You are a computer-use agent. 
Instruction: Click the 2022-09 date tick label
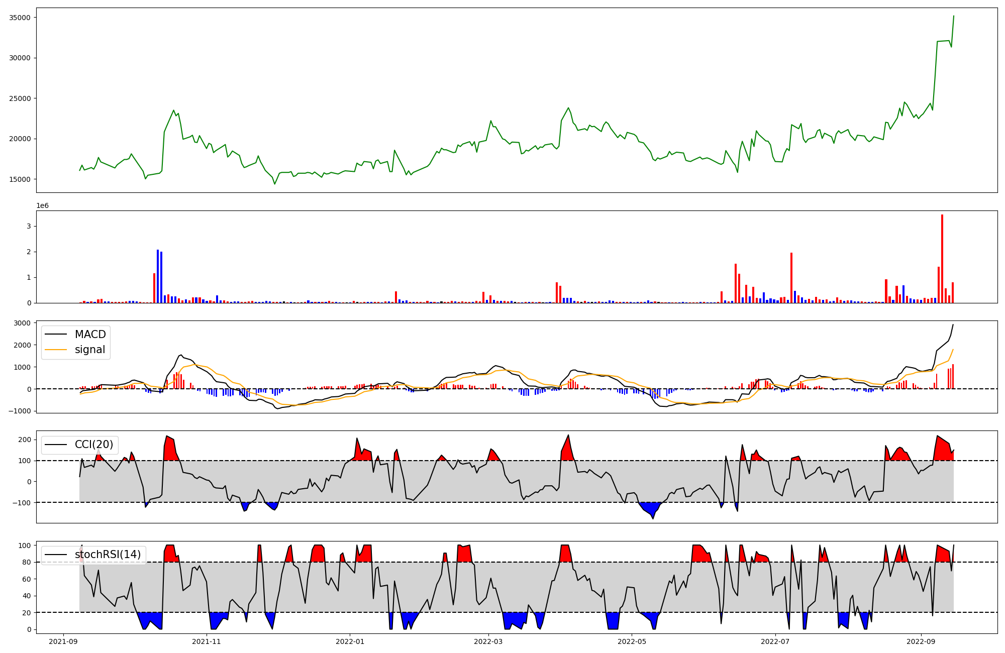[921, 641]
